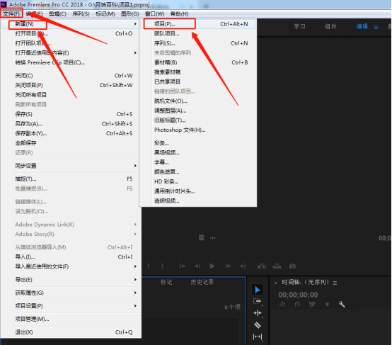Screen dimensions: 392x345
Task: Open timeline wrench display settings
Action: pyautogui.click(x=342, y=305)
